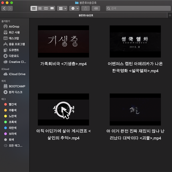Click the magnifier icon in the search field
Screen dimensions: 172x172
[x=108, y=8]
